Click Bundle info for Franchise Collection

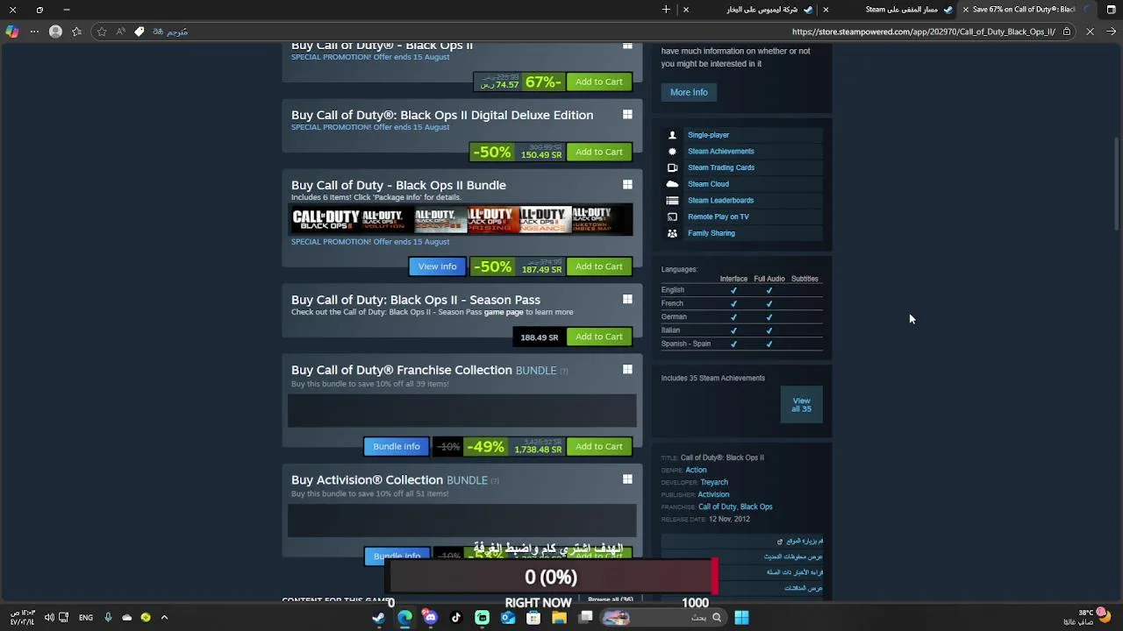tap(397, 446)
